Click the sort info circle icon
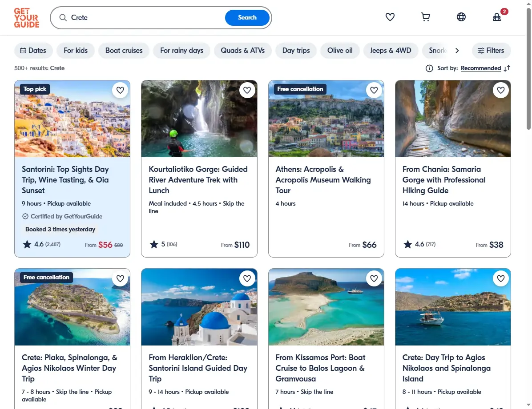532x409 pixels. coord(429,68)
